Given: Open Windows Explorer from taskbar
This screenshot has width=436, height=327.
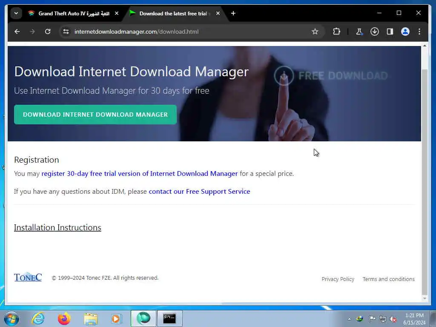Looking at the screenshot, I should click(91, 318).
